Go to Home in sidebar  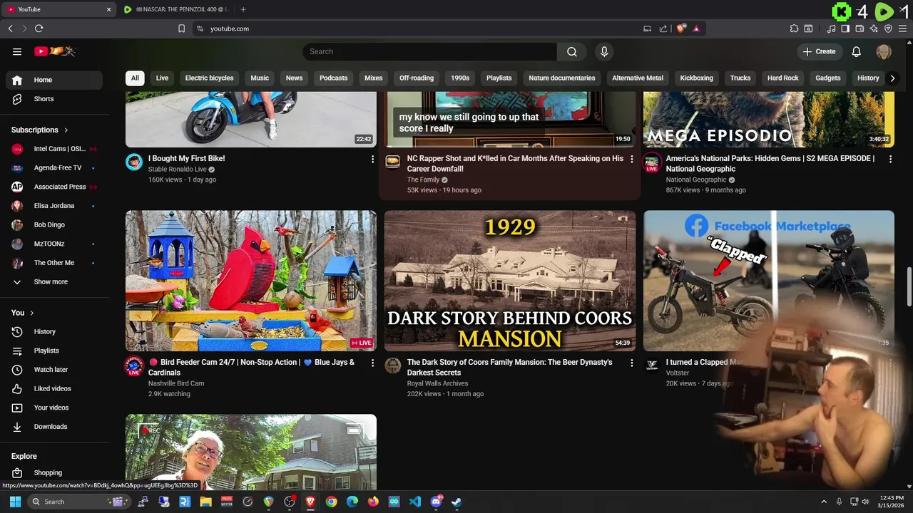(54, 80)
